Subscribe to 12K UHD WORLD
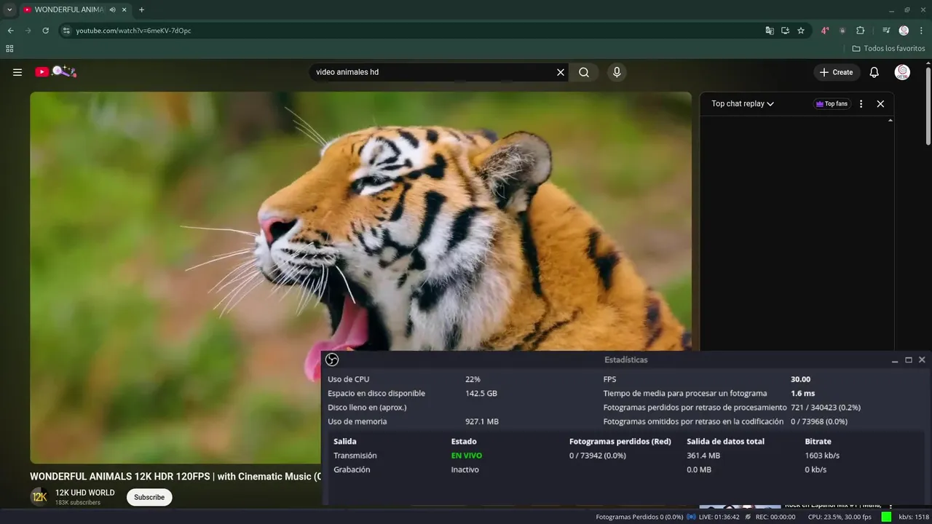932x524 pixels. pyautogui.click(x=149, y=497)
